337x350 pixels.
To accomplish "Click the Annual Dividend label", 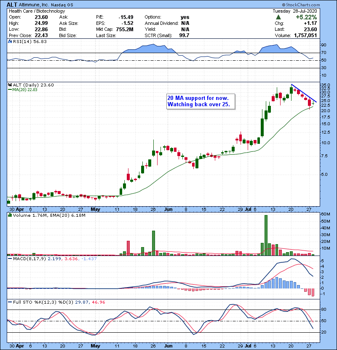I will tap(161, 23).
